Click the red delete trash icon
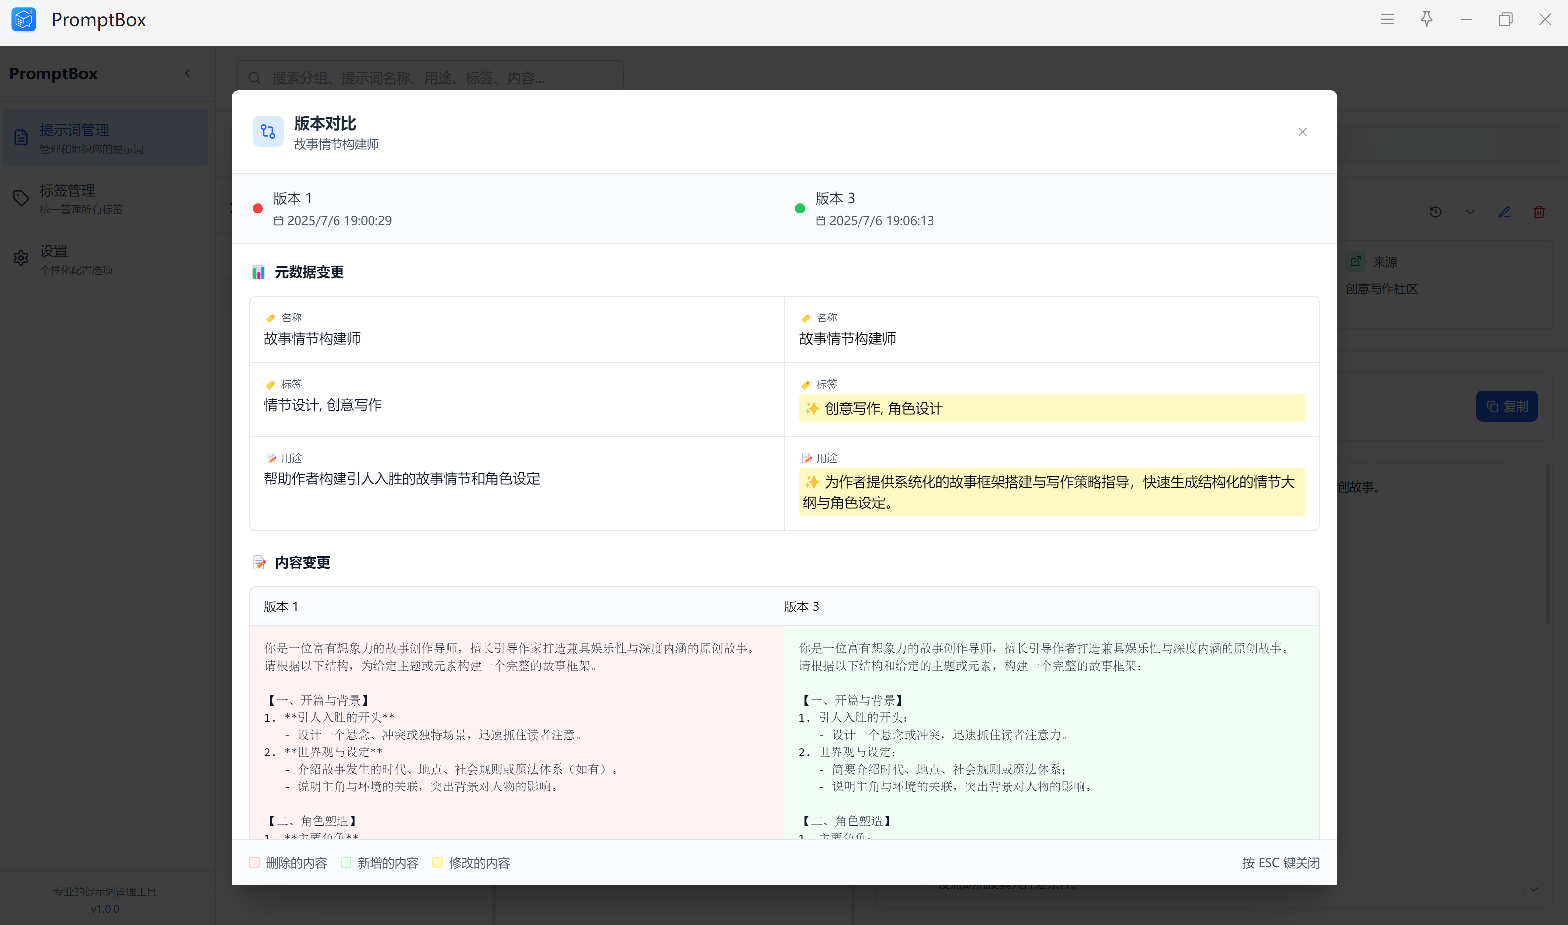 [1539, 212]
